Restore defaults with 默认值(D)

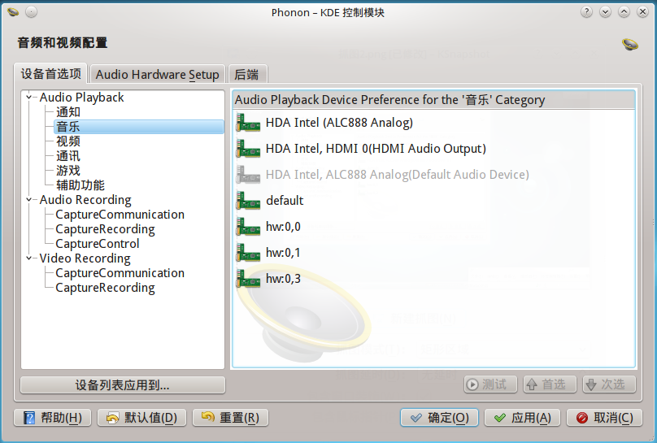point(141,418)
